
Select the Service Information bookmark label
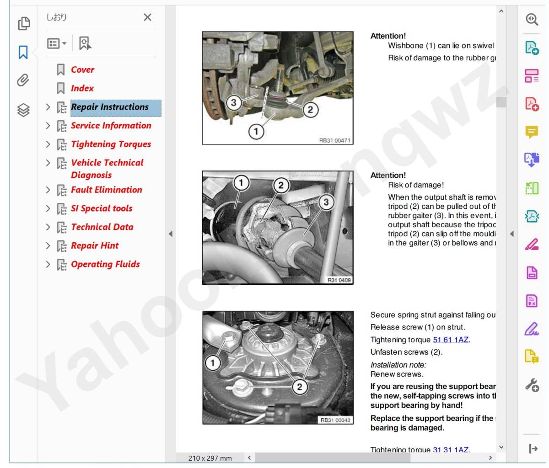click(x=111, y=126)
